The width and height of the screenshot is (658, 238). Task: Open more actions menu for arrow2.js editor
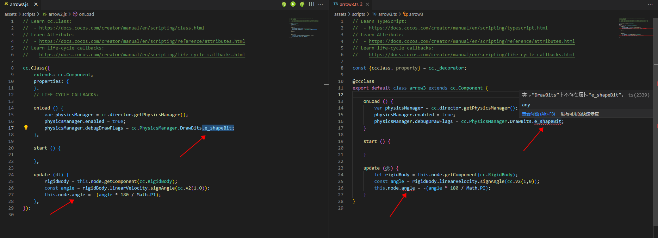pos(321,4)
